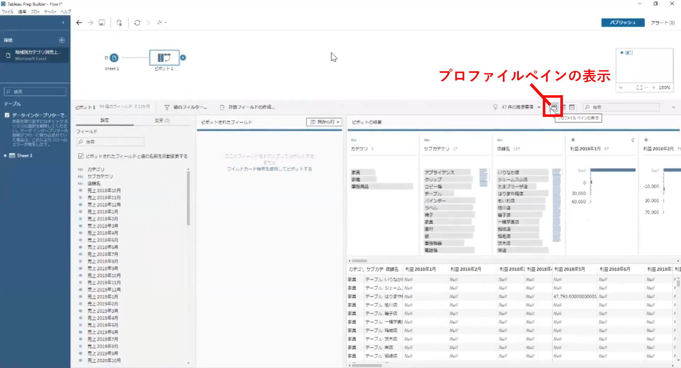Open the ヘルプ menu
The image size is (681, 368).
point(66,12)
